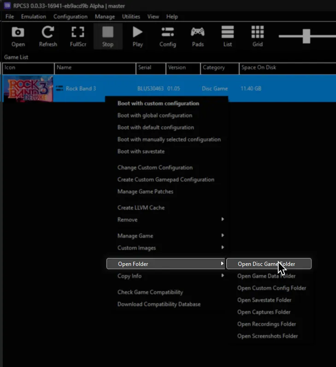The width and height of the screenshot is (336, 367).
Task: Select Create Custom Gamepad Configuration
Action: click(167, 180)
